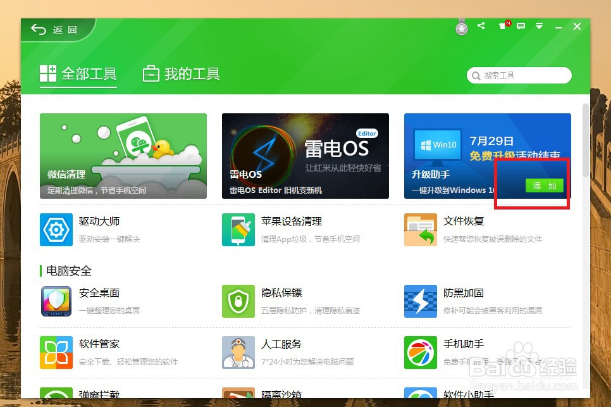Open the 全部工具 tab
Image resolution: width=611 pixels, height=407 pixels.
[x=78, y=73]
